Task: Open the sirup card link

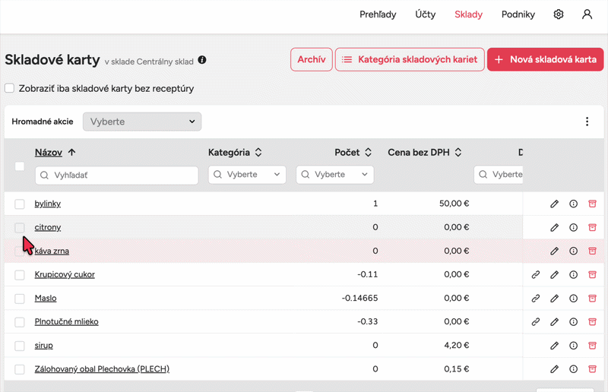Action: point(44,346)
